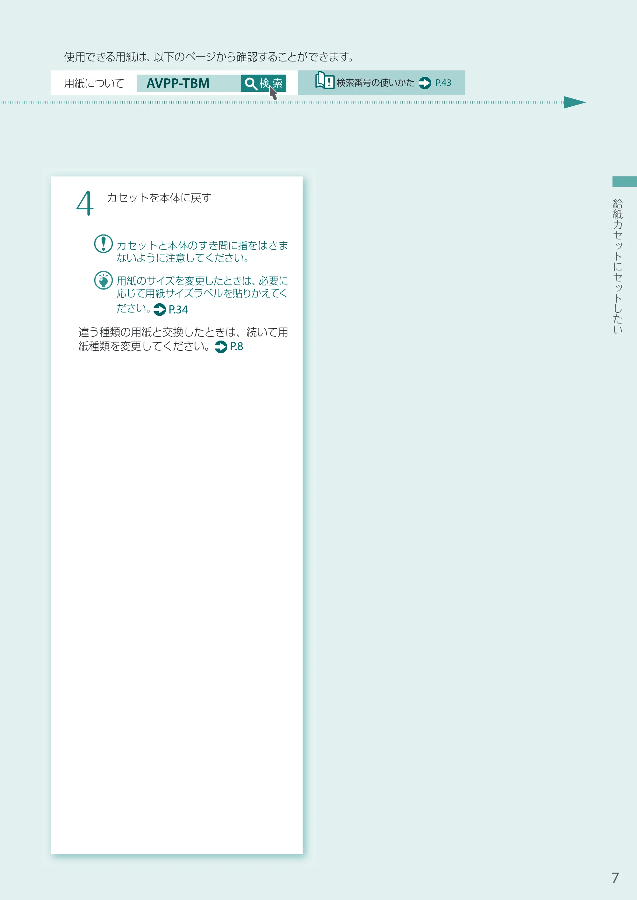Click the 用紙について label

(94, 83)
